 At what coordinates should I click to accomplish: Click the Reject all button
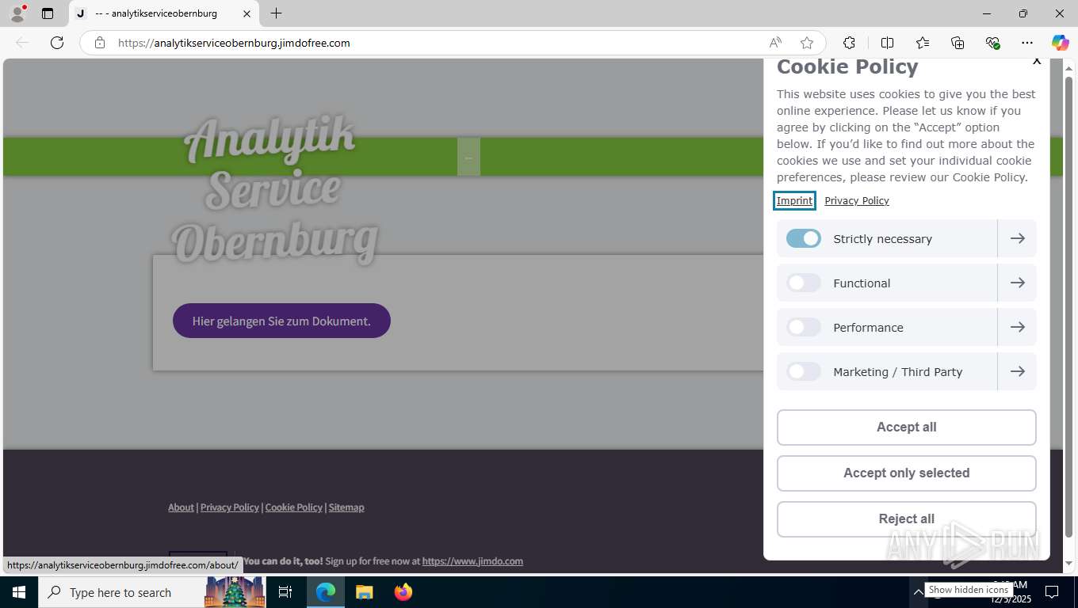pos(907,519)
